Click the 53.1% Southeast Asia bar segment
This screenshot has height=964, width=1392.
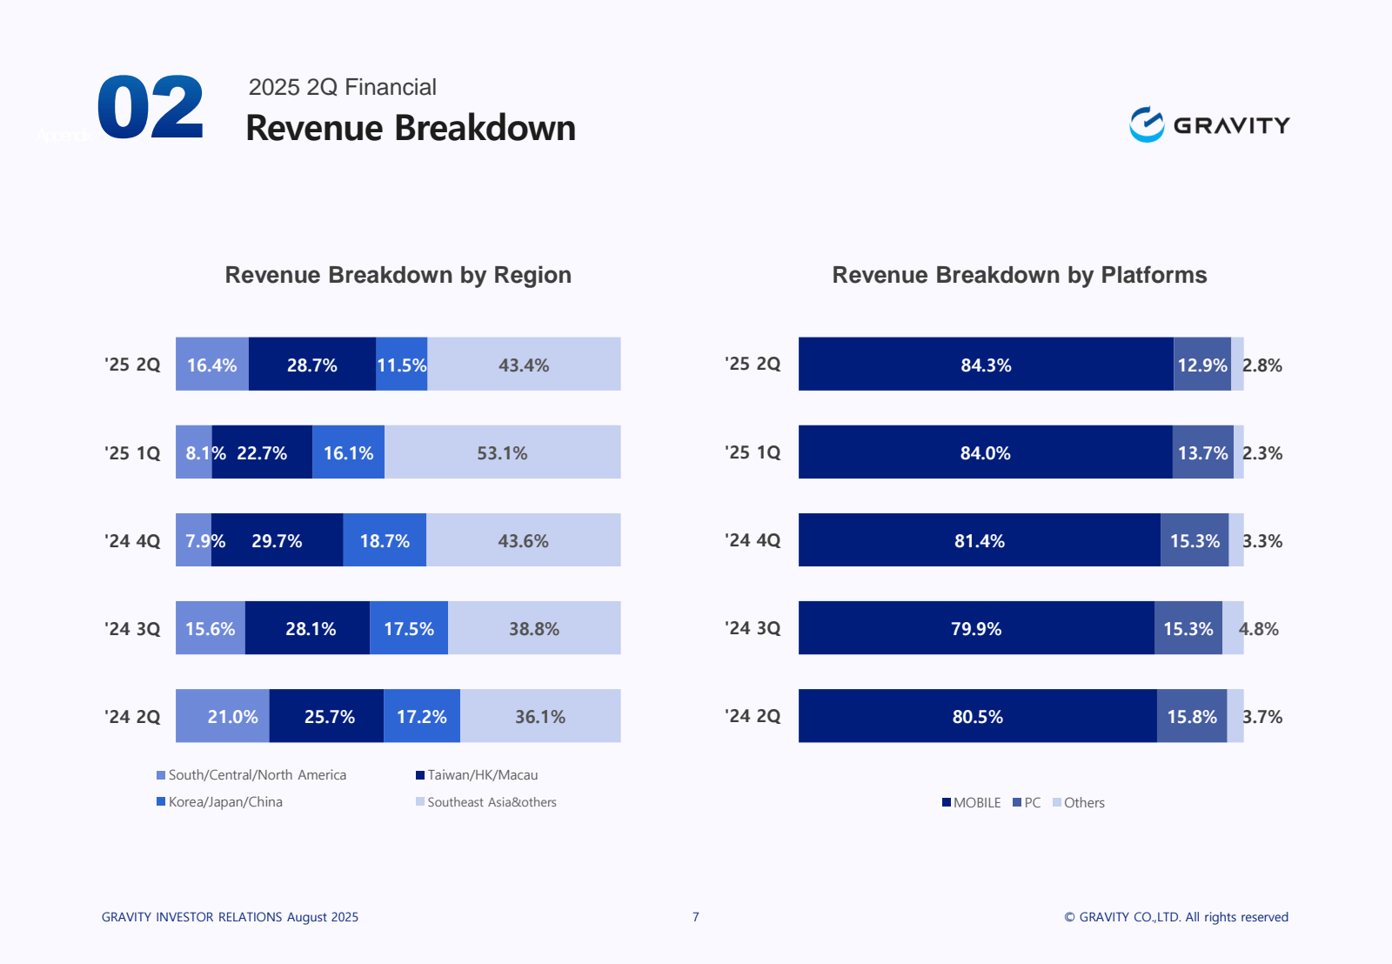click(x=503, y=452)
